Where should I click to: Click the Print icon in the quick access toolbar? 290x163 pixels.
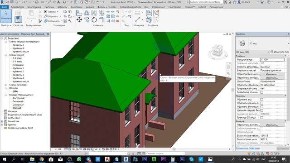(x=37, y=2)
